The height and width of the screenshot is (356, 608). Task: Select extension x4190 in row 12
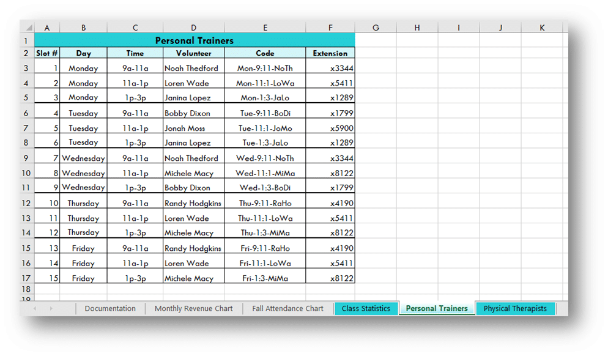click(x=330, y=201)
